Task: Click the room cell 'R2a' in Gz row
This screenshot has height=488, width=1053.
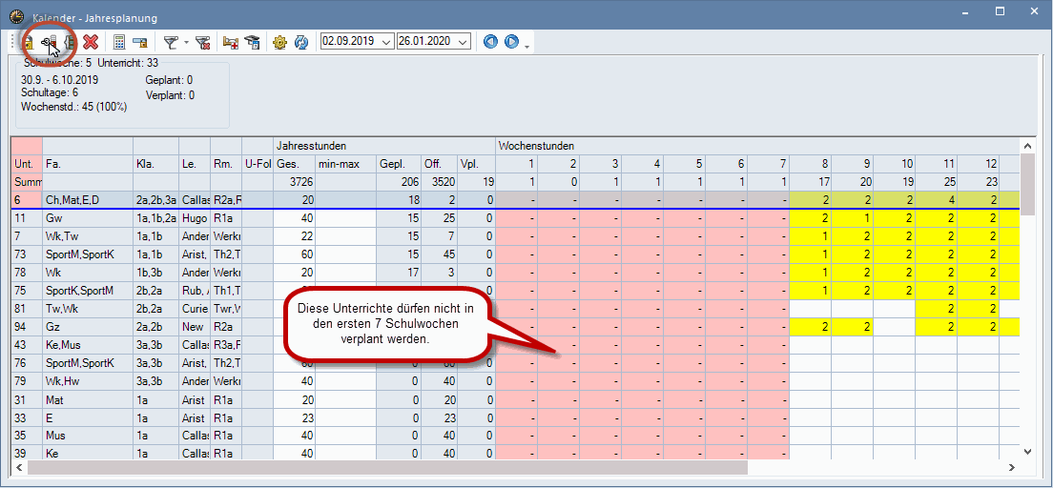Action: 226,327
